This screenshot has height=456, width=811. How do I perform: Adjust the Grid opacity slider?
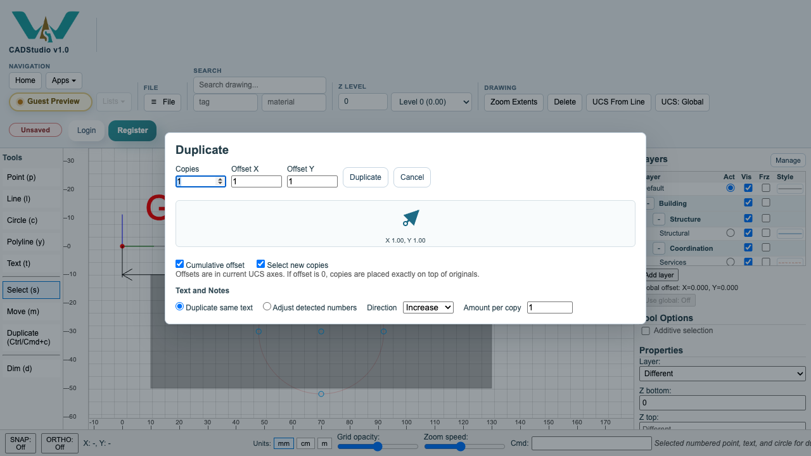(378, 446)
